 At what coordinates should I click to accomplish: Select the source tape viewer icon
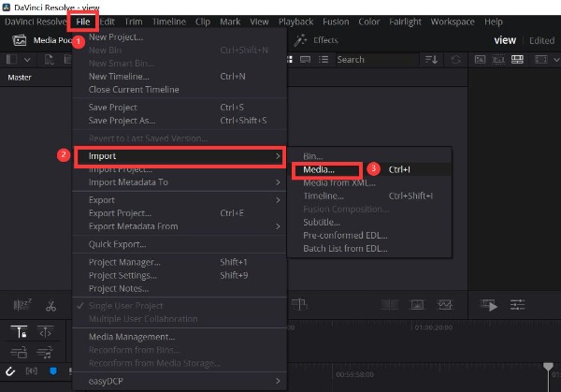click(498, 60)
